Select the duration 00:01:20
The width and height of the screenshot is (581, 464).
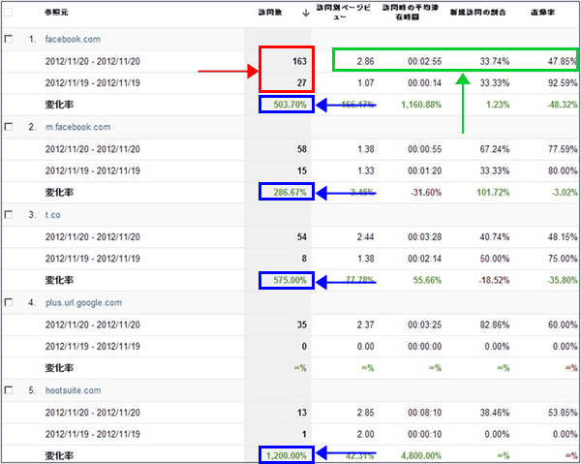coord(425,170)
